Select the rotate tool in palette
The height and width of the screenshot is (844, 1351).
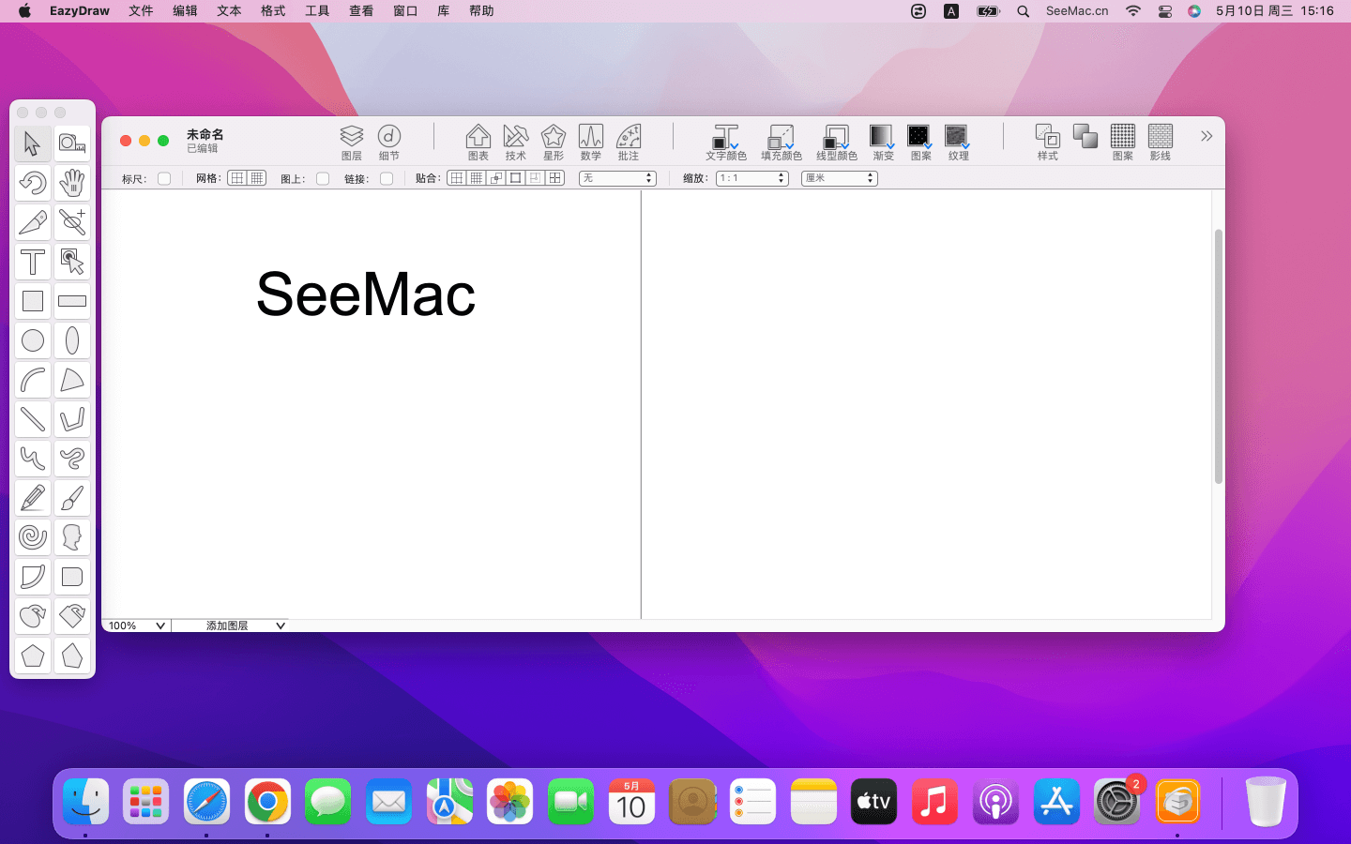pos(32,183)
